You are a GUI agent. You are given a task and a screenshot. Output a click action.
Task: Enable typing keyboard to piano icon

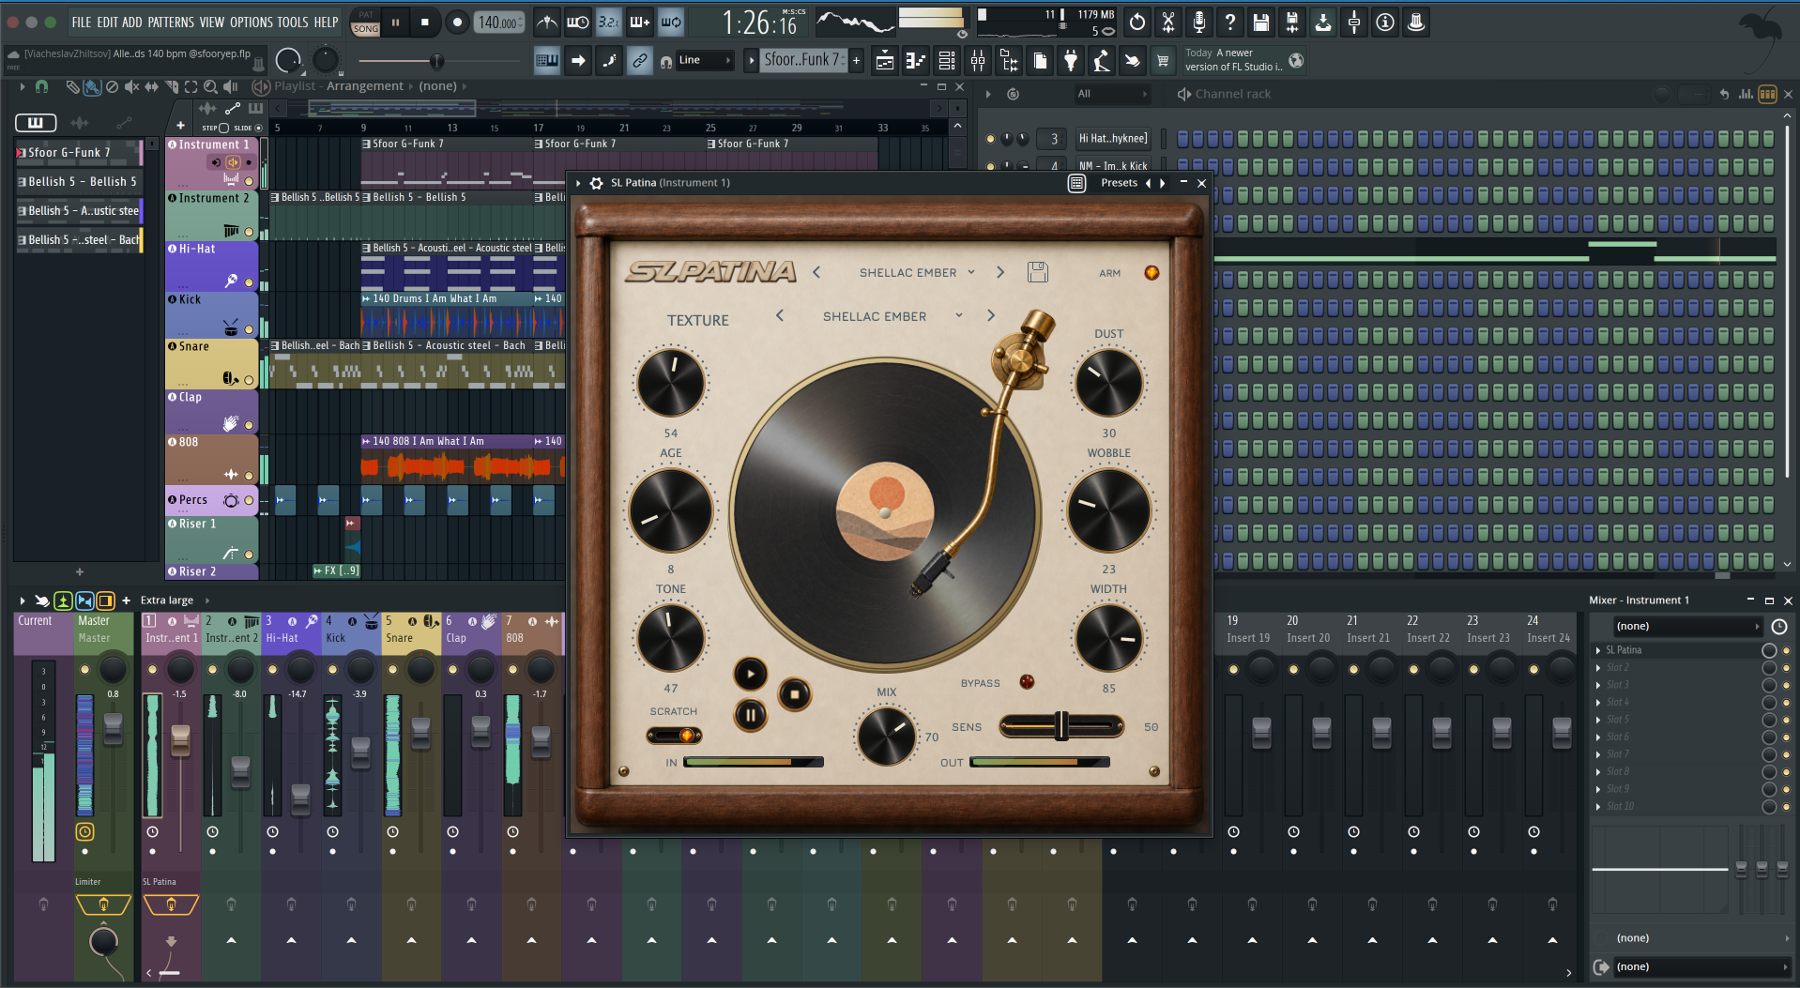[x=546, y=61]
